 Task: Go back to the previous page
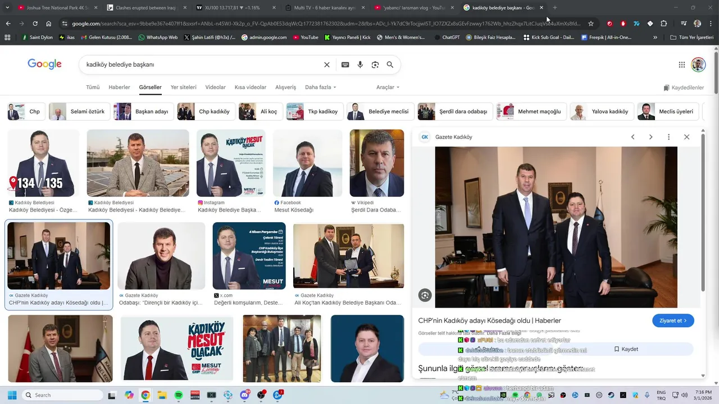pyautogui.click(x=8, y=24)
